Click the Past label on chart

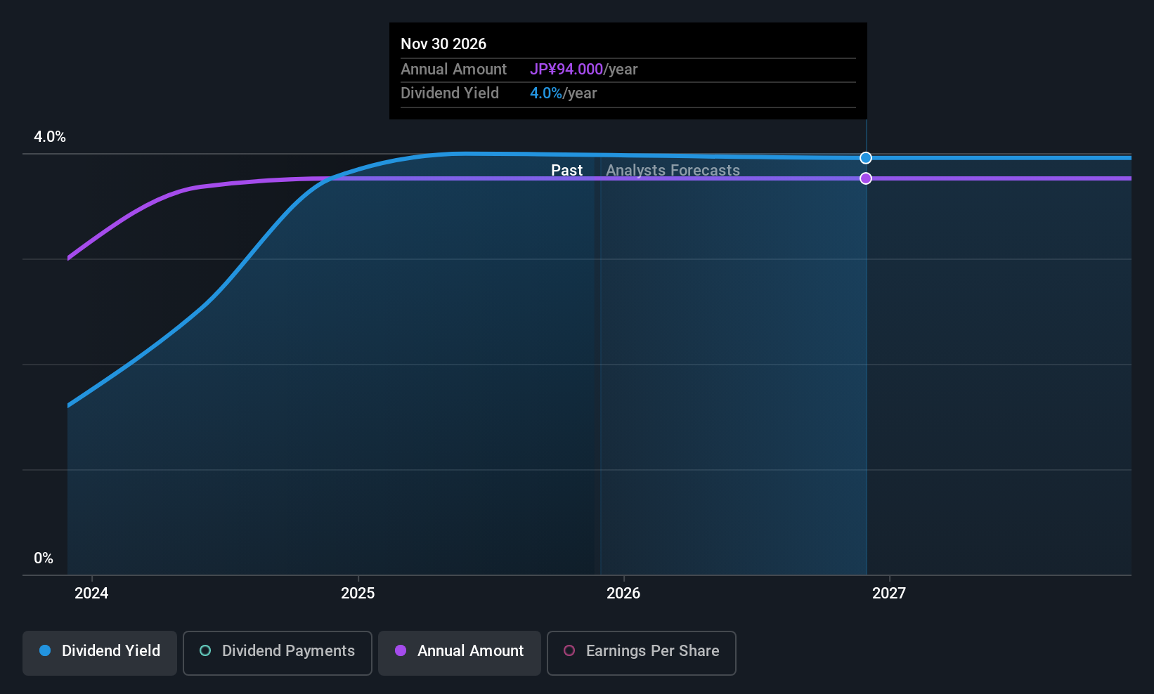tap(566, 171)
